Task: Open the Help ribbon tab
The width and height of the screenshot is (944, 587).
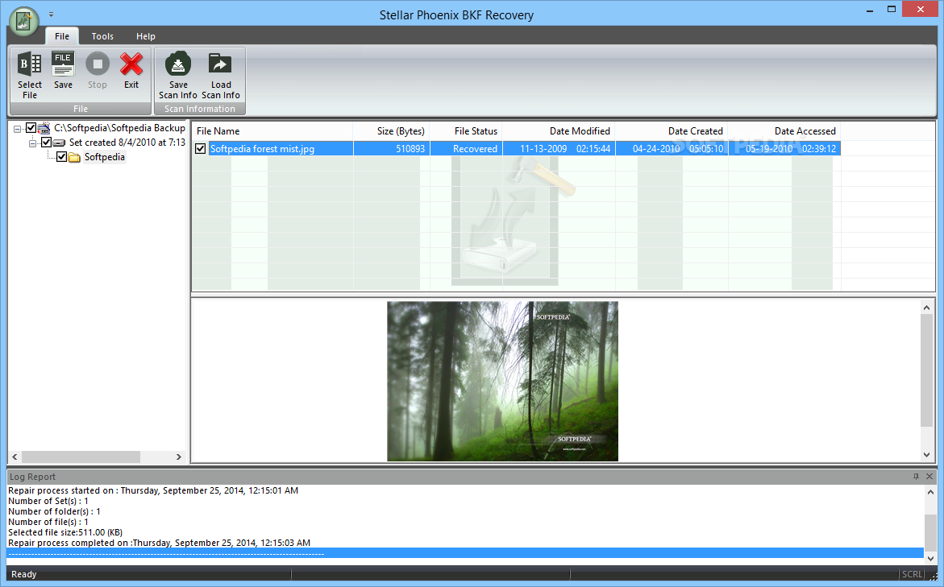Action: 146,36
